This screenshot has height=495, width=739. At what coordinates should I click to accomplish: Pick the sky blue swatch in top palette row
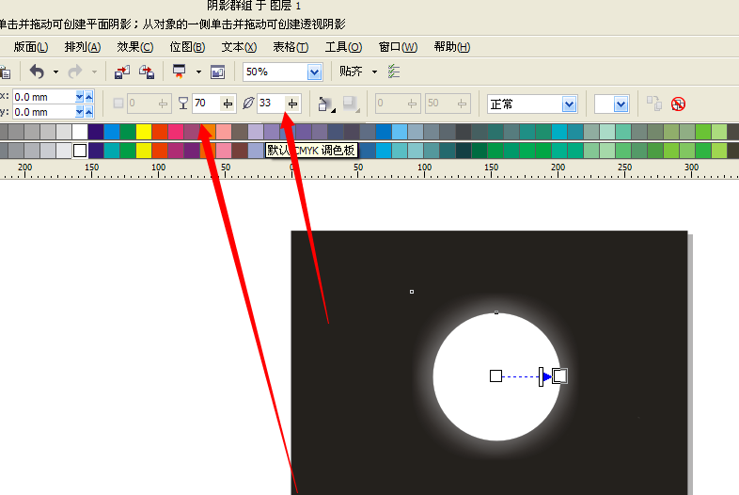(x=400, y=131)
